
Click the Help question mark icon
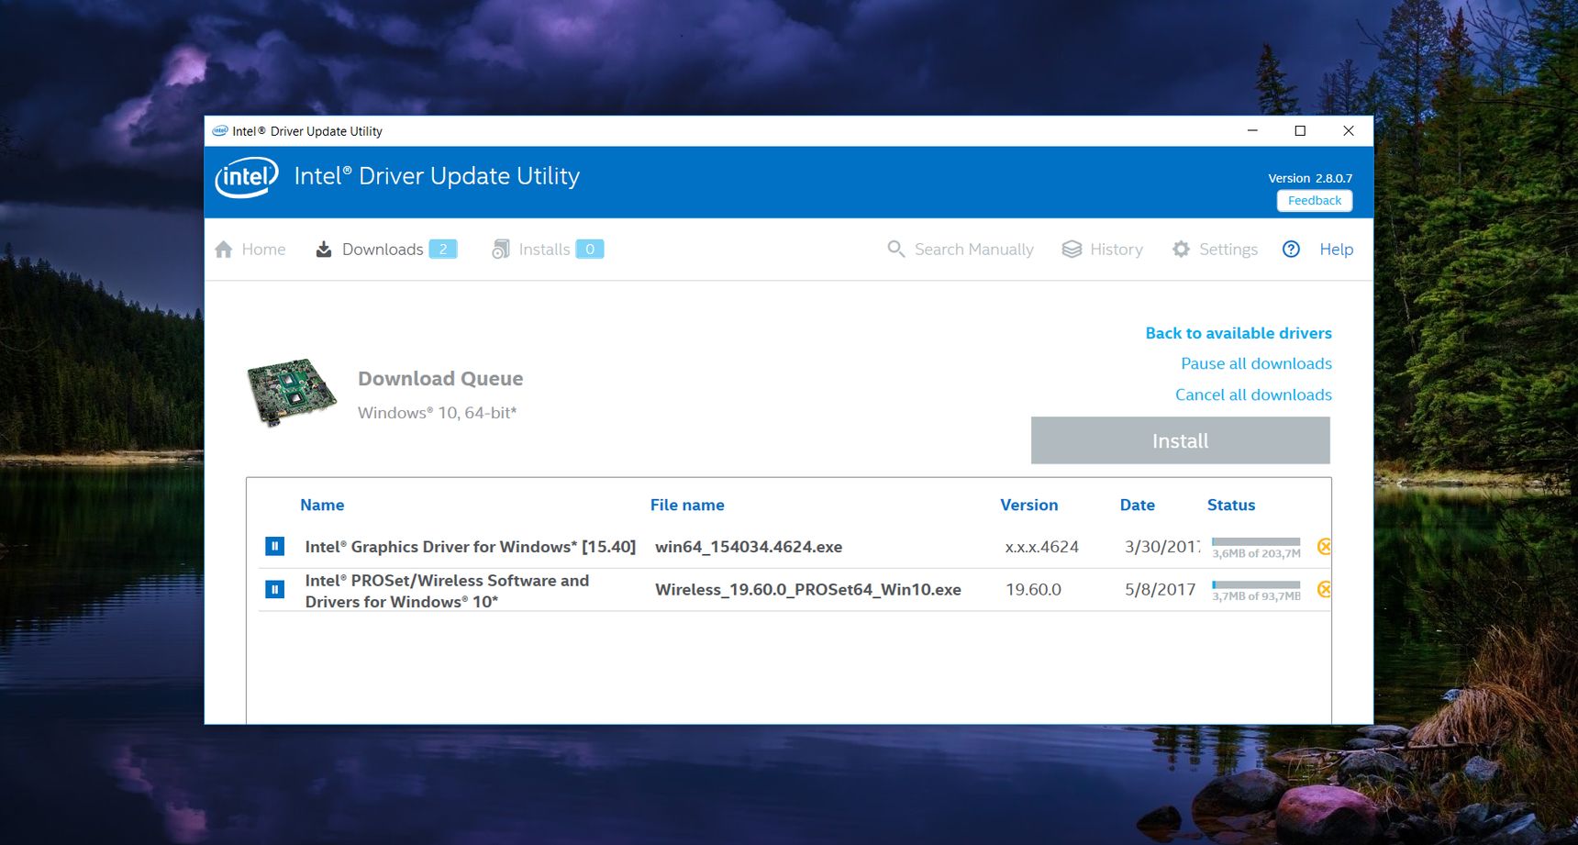pos(1291,249)
